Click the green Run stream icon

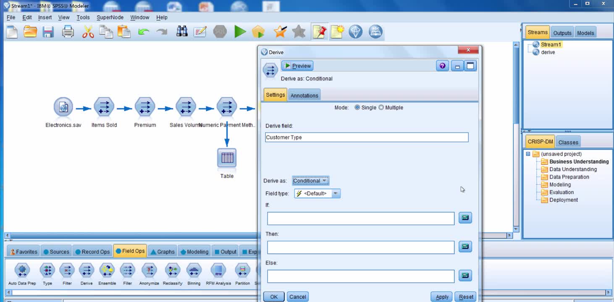pos(240,32)
